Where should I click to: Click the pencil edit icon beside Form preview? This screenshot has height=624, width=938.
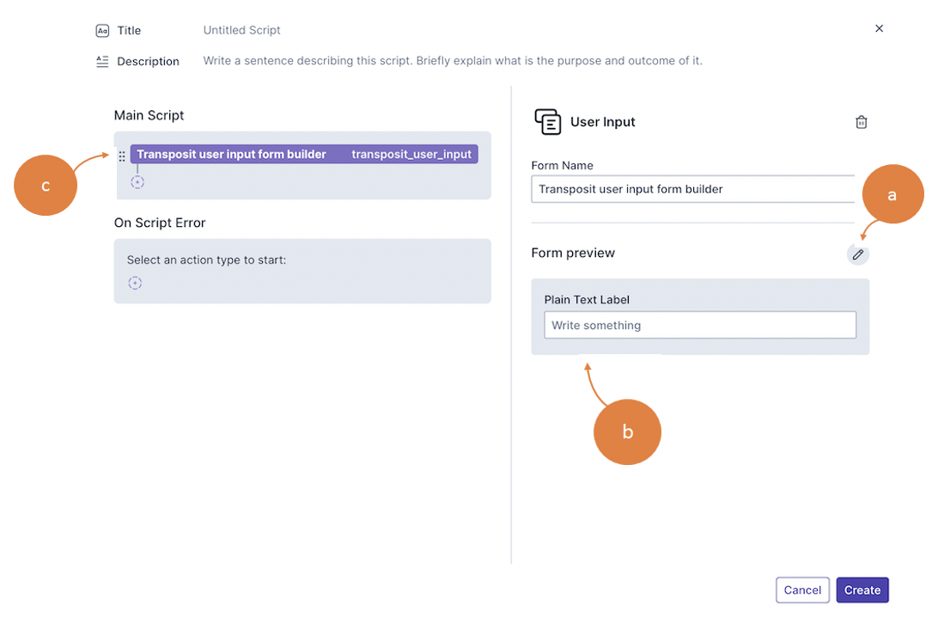point(857,254)
